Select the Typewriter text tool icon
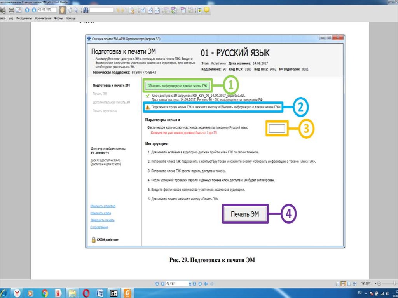Screen dimensions: 398x298 tap(200, 10)
